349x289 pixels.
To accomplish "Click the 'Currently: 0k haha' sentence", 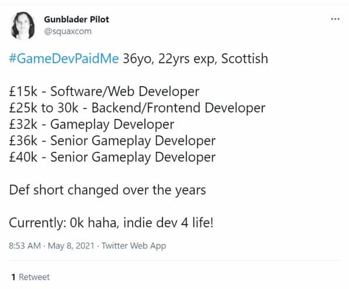I will tap(63, 223).
